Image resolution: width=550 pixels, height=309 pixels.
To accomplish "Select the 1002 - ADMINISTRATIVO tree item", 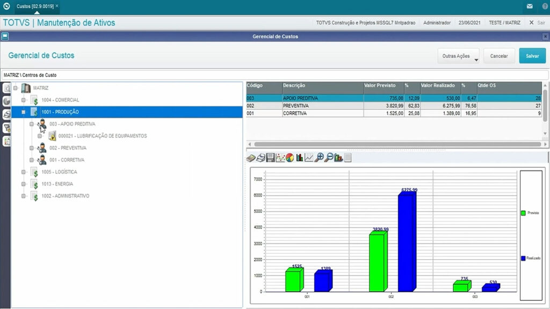I will click(65, 196).
